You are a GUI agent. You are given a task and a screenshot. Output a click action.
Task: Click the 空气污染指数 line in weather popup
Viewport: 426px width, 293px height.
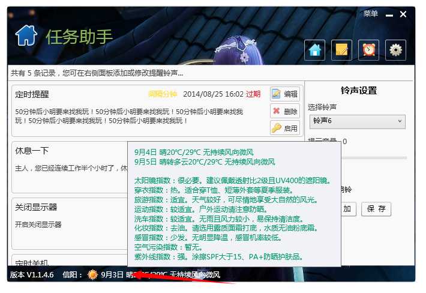tap(169, 247)
